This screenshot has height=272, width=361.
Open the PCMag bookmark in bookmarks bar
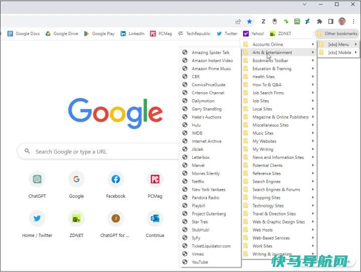[161, 34]
